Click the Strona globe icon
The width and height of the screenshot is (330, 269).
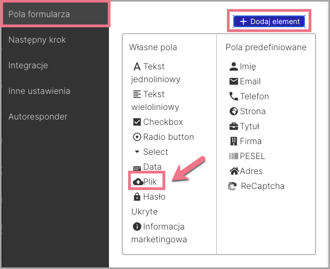233,111
